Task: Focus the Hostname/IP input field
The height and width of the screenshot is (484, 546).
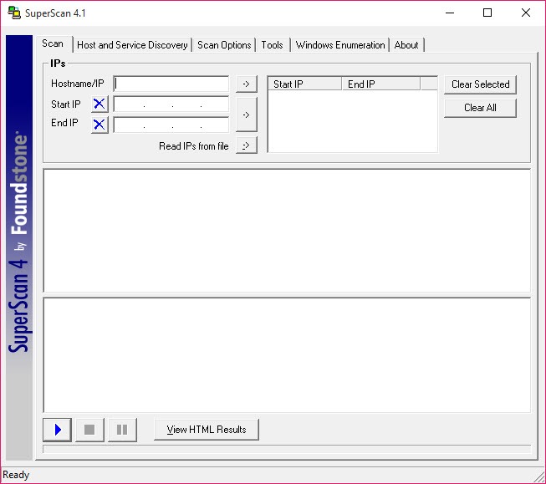Action: pyautogui.click(x=171, y=84)
